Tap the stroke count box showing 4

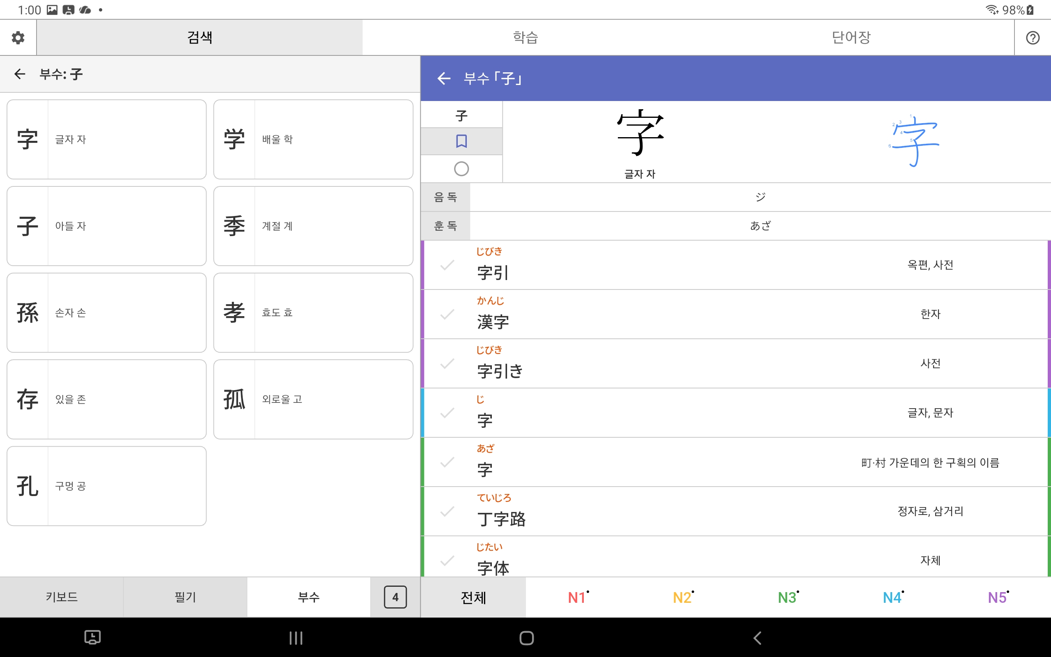click(395, 597)
